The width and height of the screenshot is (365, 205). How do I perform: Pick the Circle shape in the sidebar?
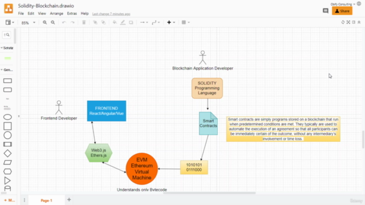[7, 135]
